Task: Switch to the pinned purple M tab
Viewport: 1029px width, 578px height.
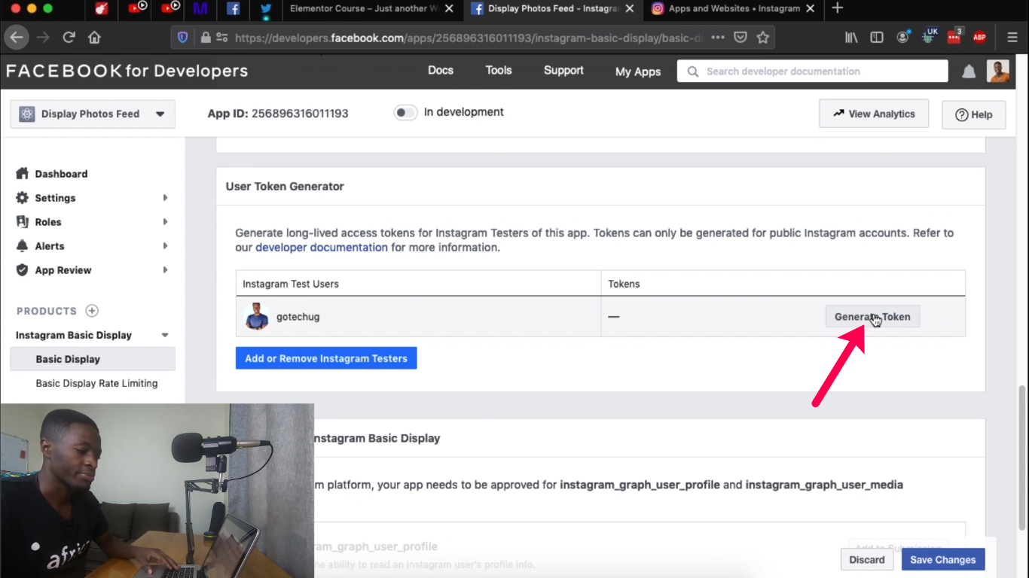Action: point(200,9)
